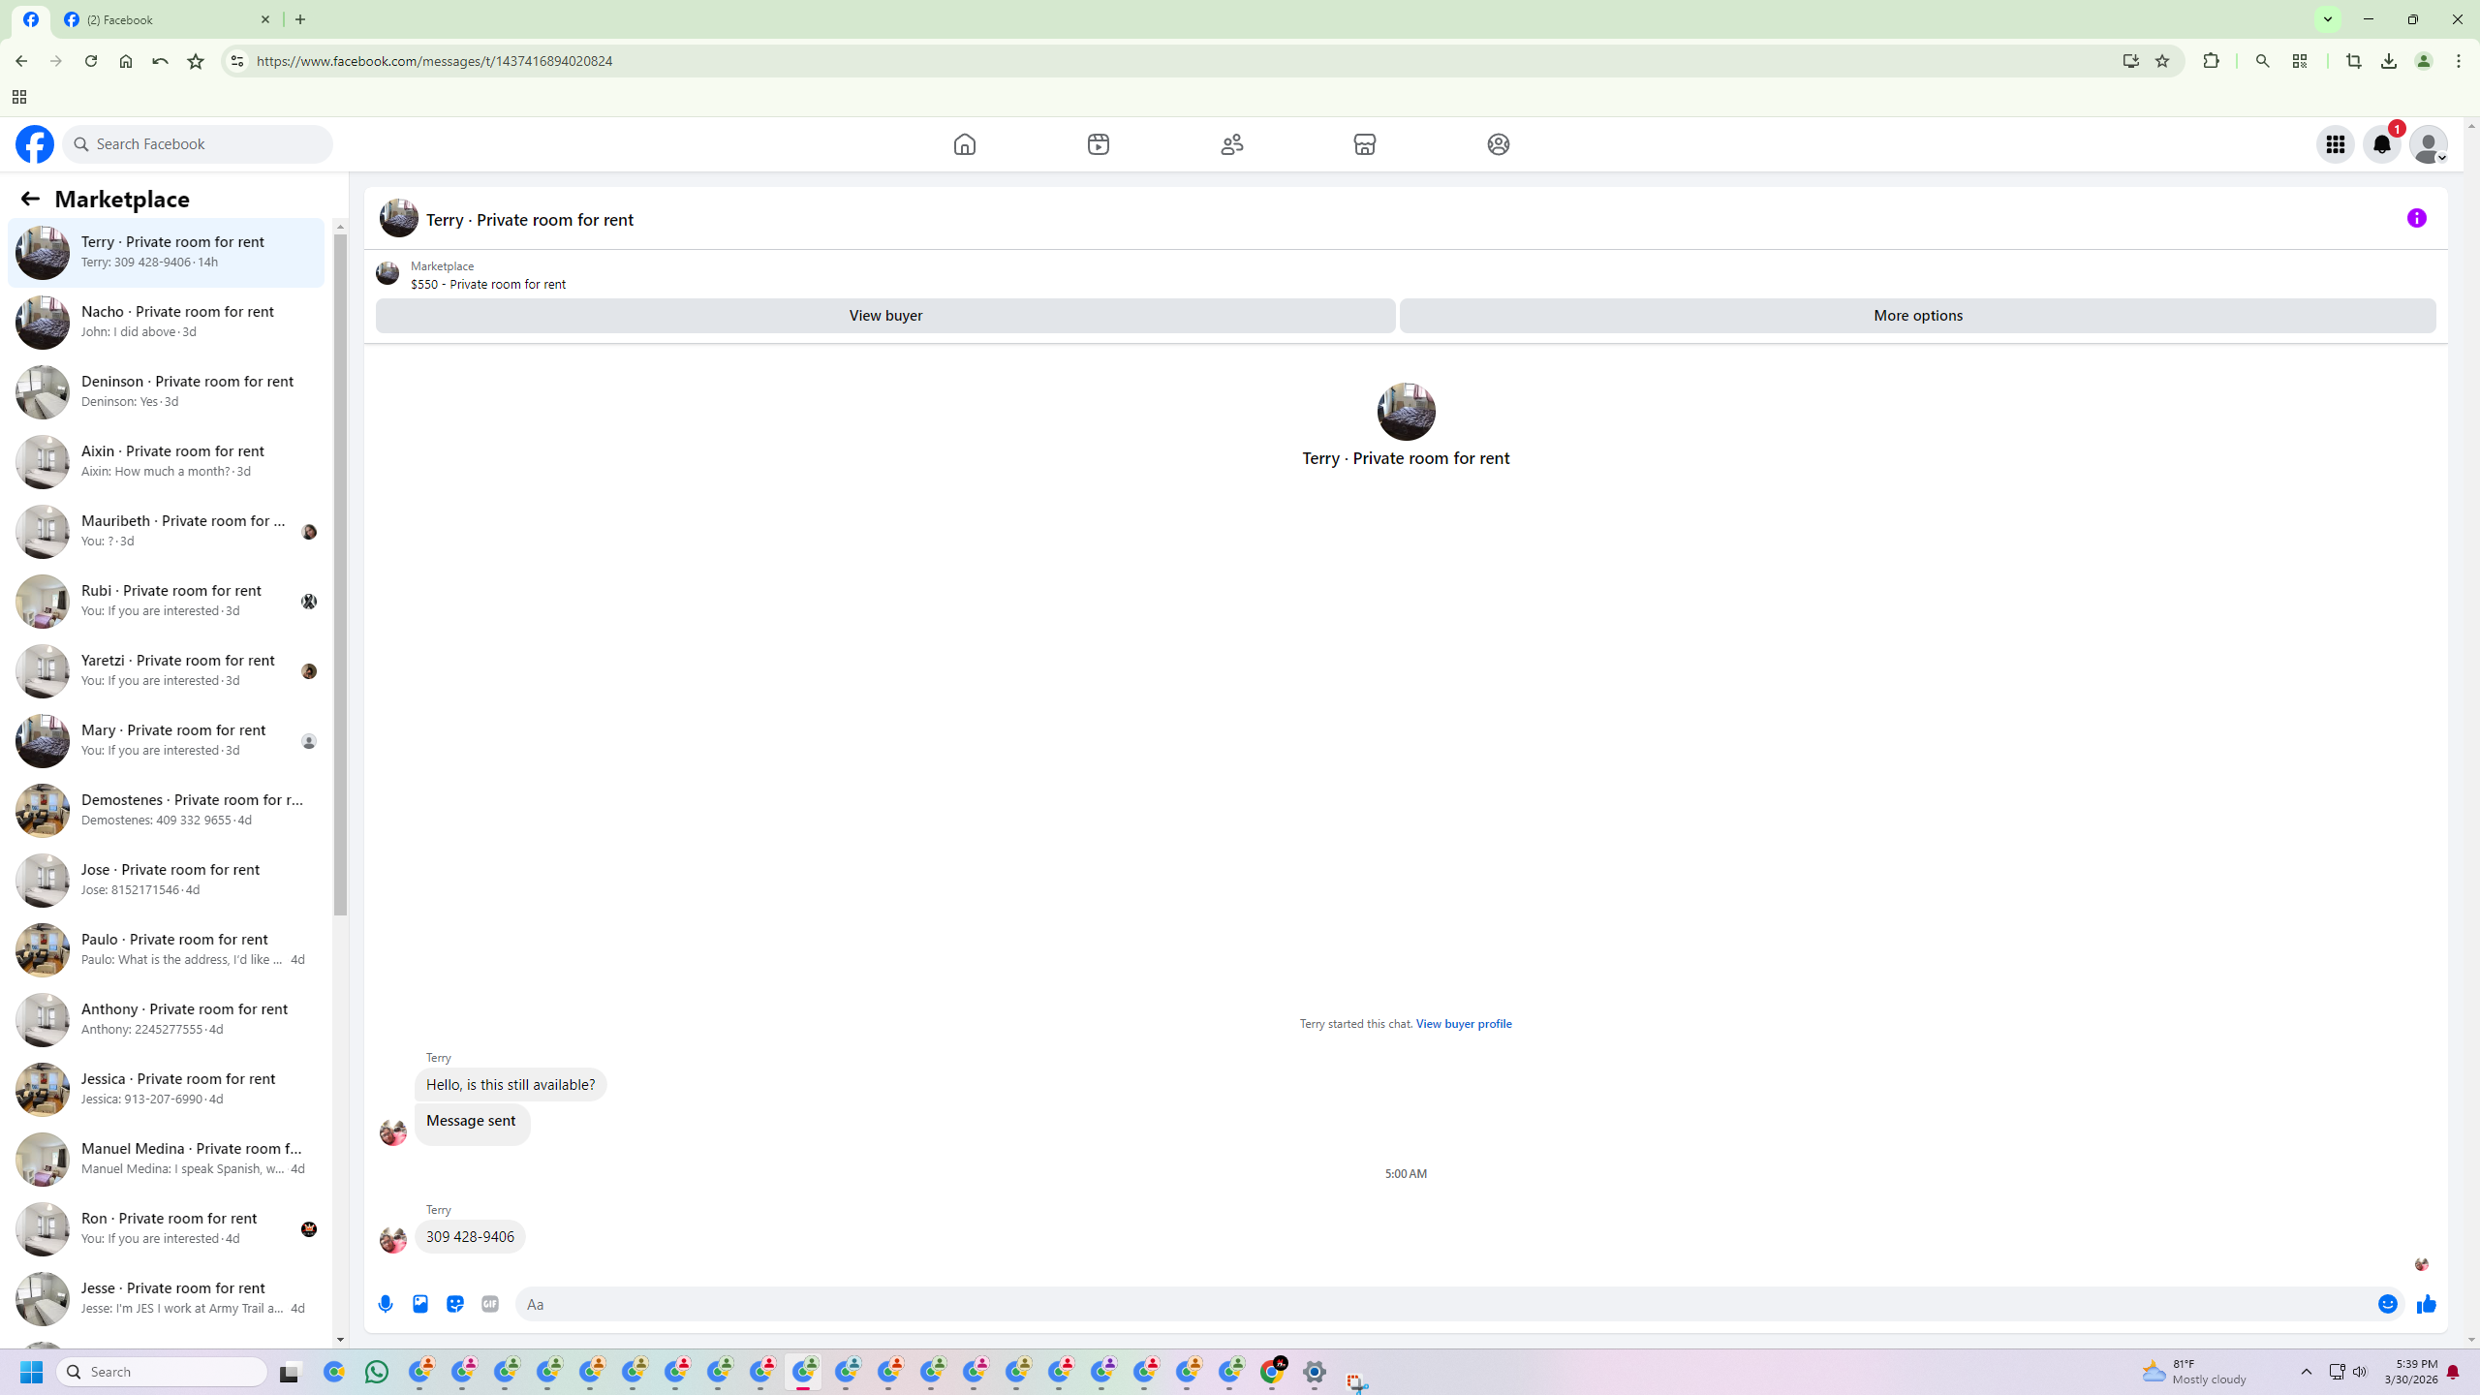Open the Facebook menu grid icon
This screenshot has height=1395, width=2480.
click(x=2335, y=144)
